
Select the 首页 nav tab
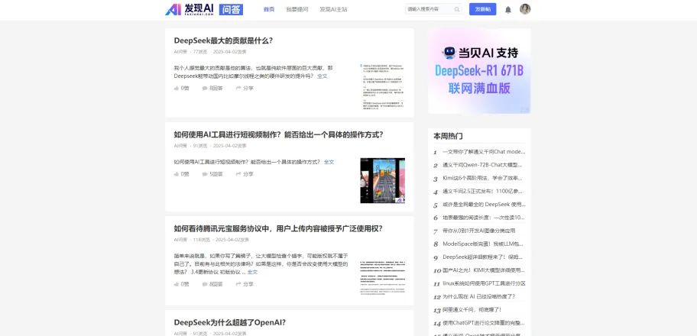point(269,9)
